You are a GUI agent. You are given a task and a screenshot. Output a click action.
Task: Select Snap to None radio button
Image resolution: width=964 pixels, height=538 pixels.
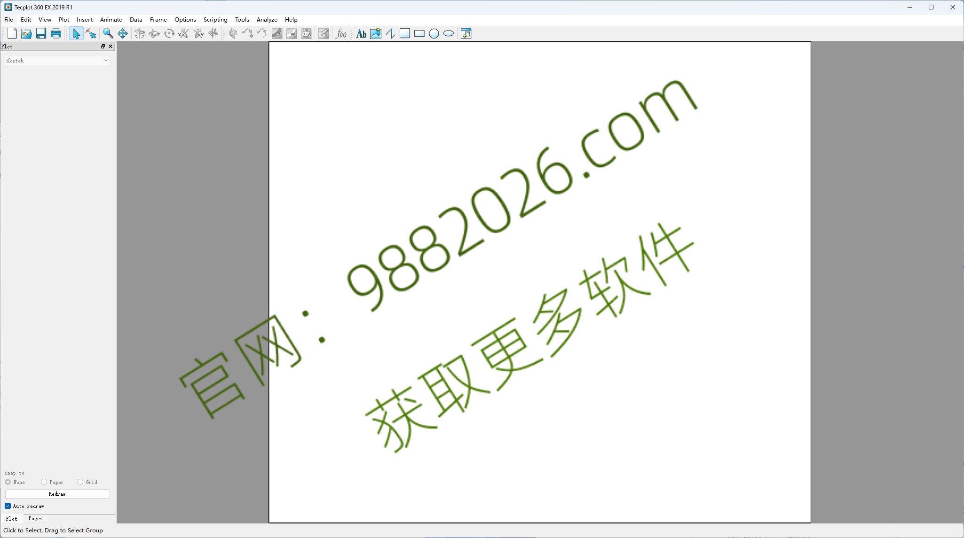[x=8, y=482]
